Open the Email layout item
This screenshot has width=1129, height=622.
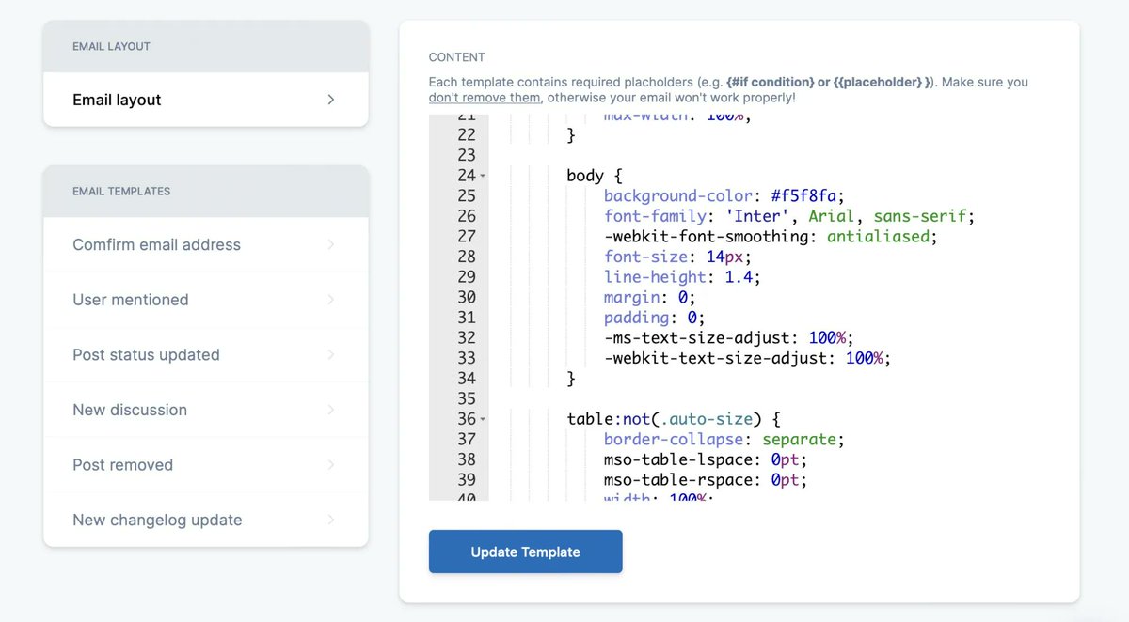205,100
